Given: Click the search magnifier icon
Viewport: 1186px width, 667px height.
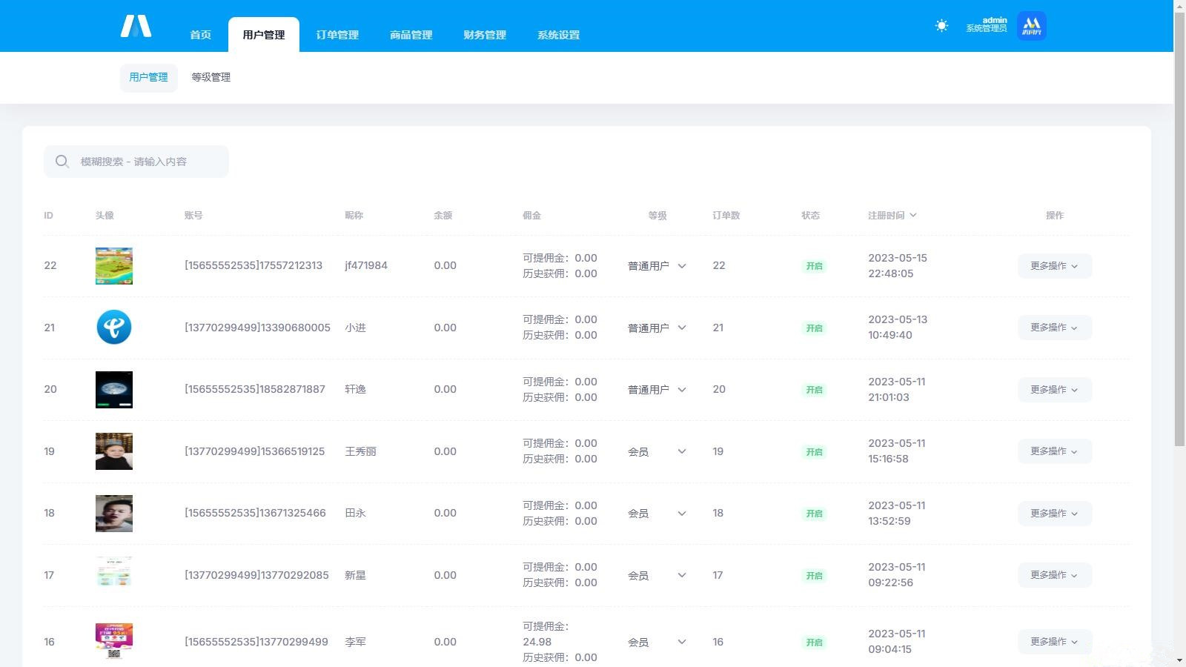Looking at the screenshot, I should pyautogui.click(x=62, y=162).
